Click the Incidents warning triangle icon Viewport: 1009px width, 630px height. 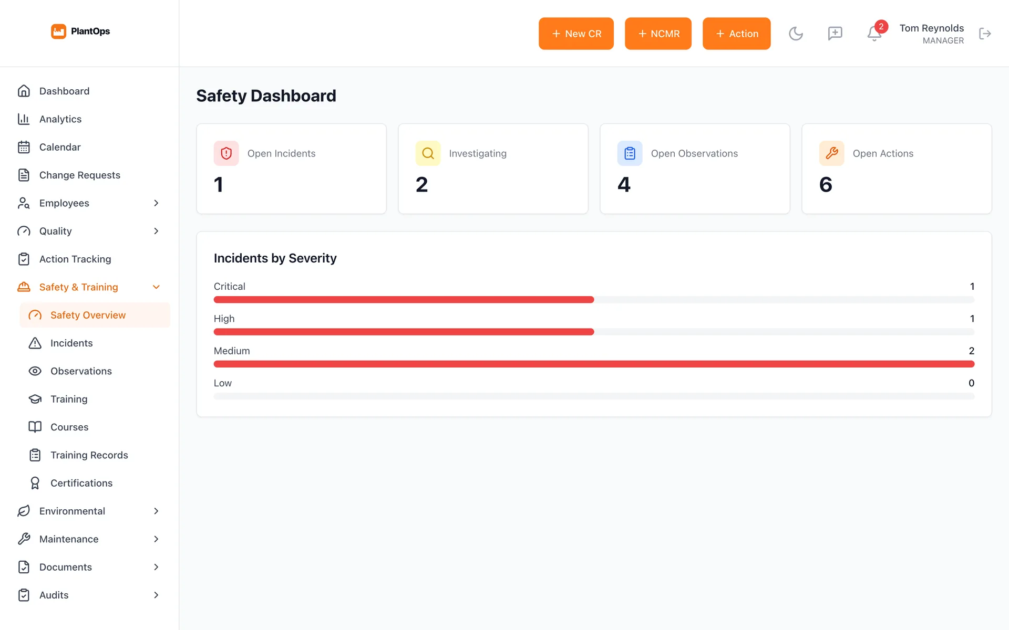pyautogui.click(x=35, y=343)
